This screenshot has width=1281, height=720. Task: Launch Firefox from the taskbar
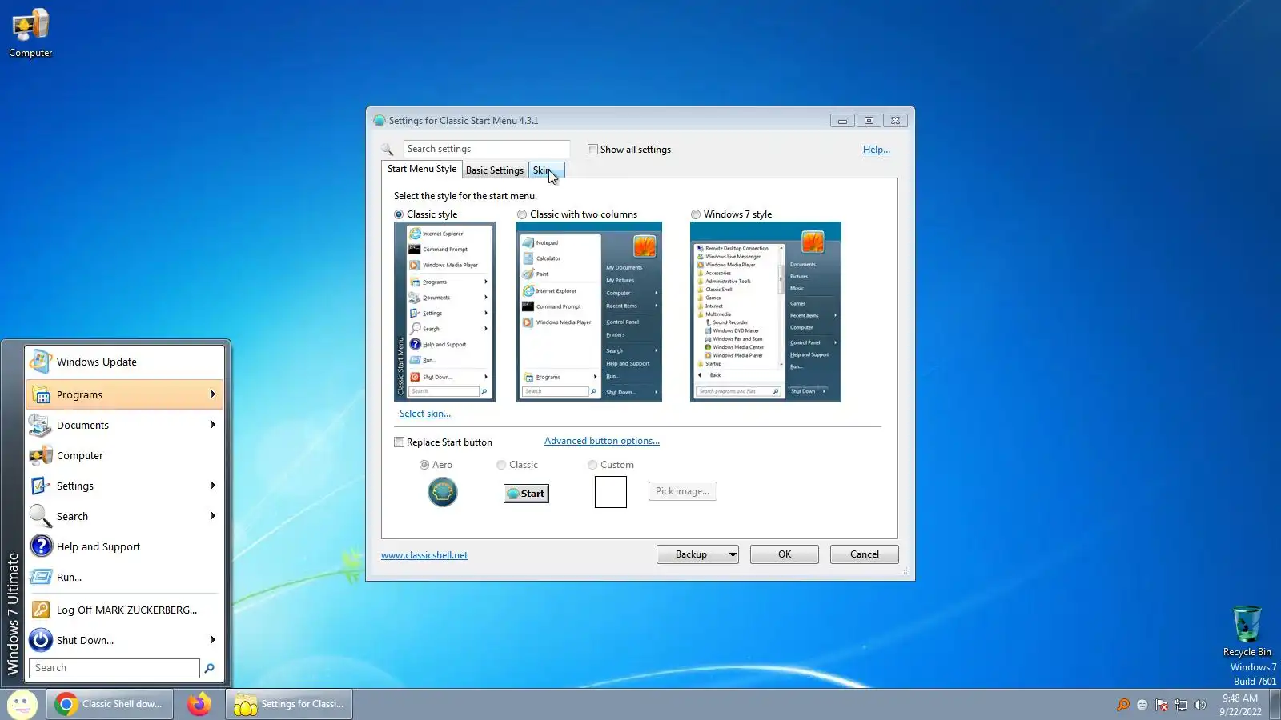199,704
